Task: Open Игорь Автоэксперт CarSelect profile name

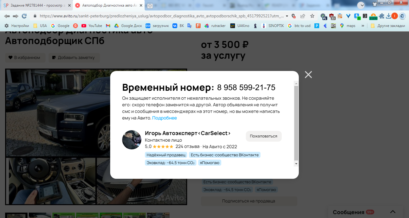Action: (x=188, y=133)
